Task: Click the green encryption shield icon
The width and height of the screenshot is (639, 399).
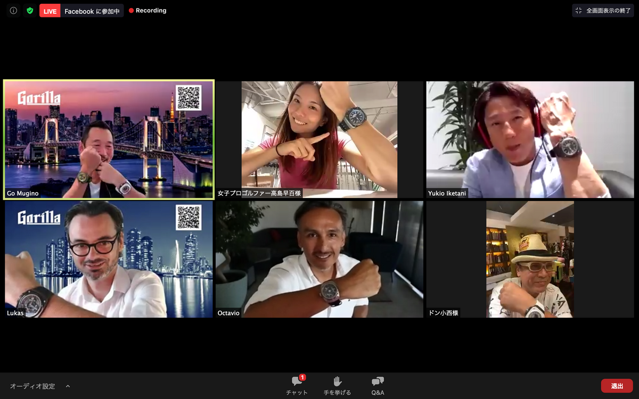Action: pos(30,11)
